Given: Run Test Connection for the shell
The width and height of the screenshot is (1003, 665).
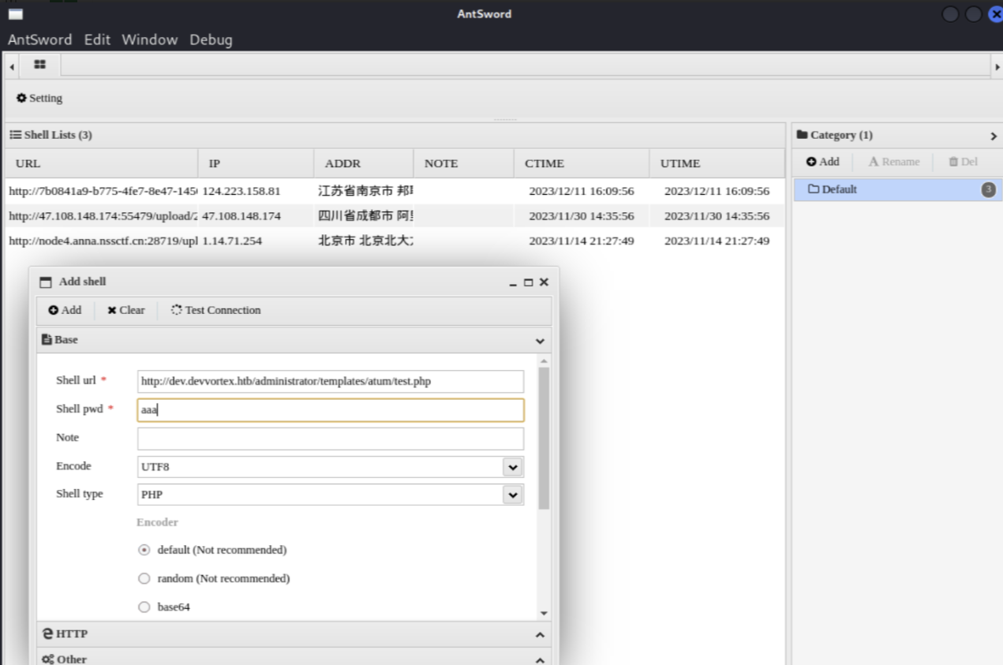Looking at the screenshot, I should (x=215, y=310).
